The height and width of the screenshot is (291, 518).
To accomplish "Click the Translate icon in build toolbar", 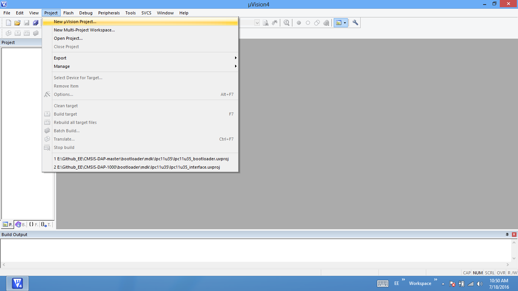I will pos(8,33).
